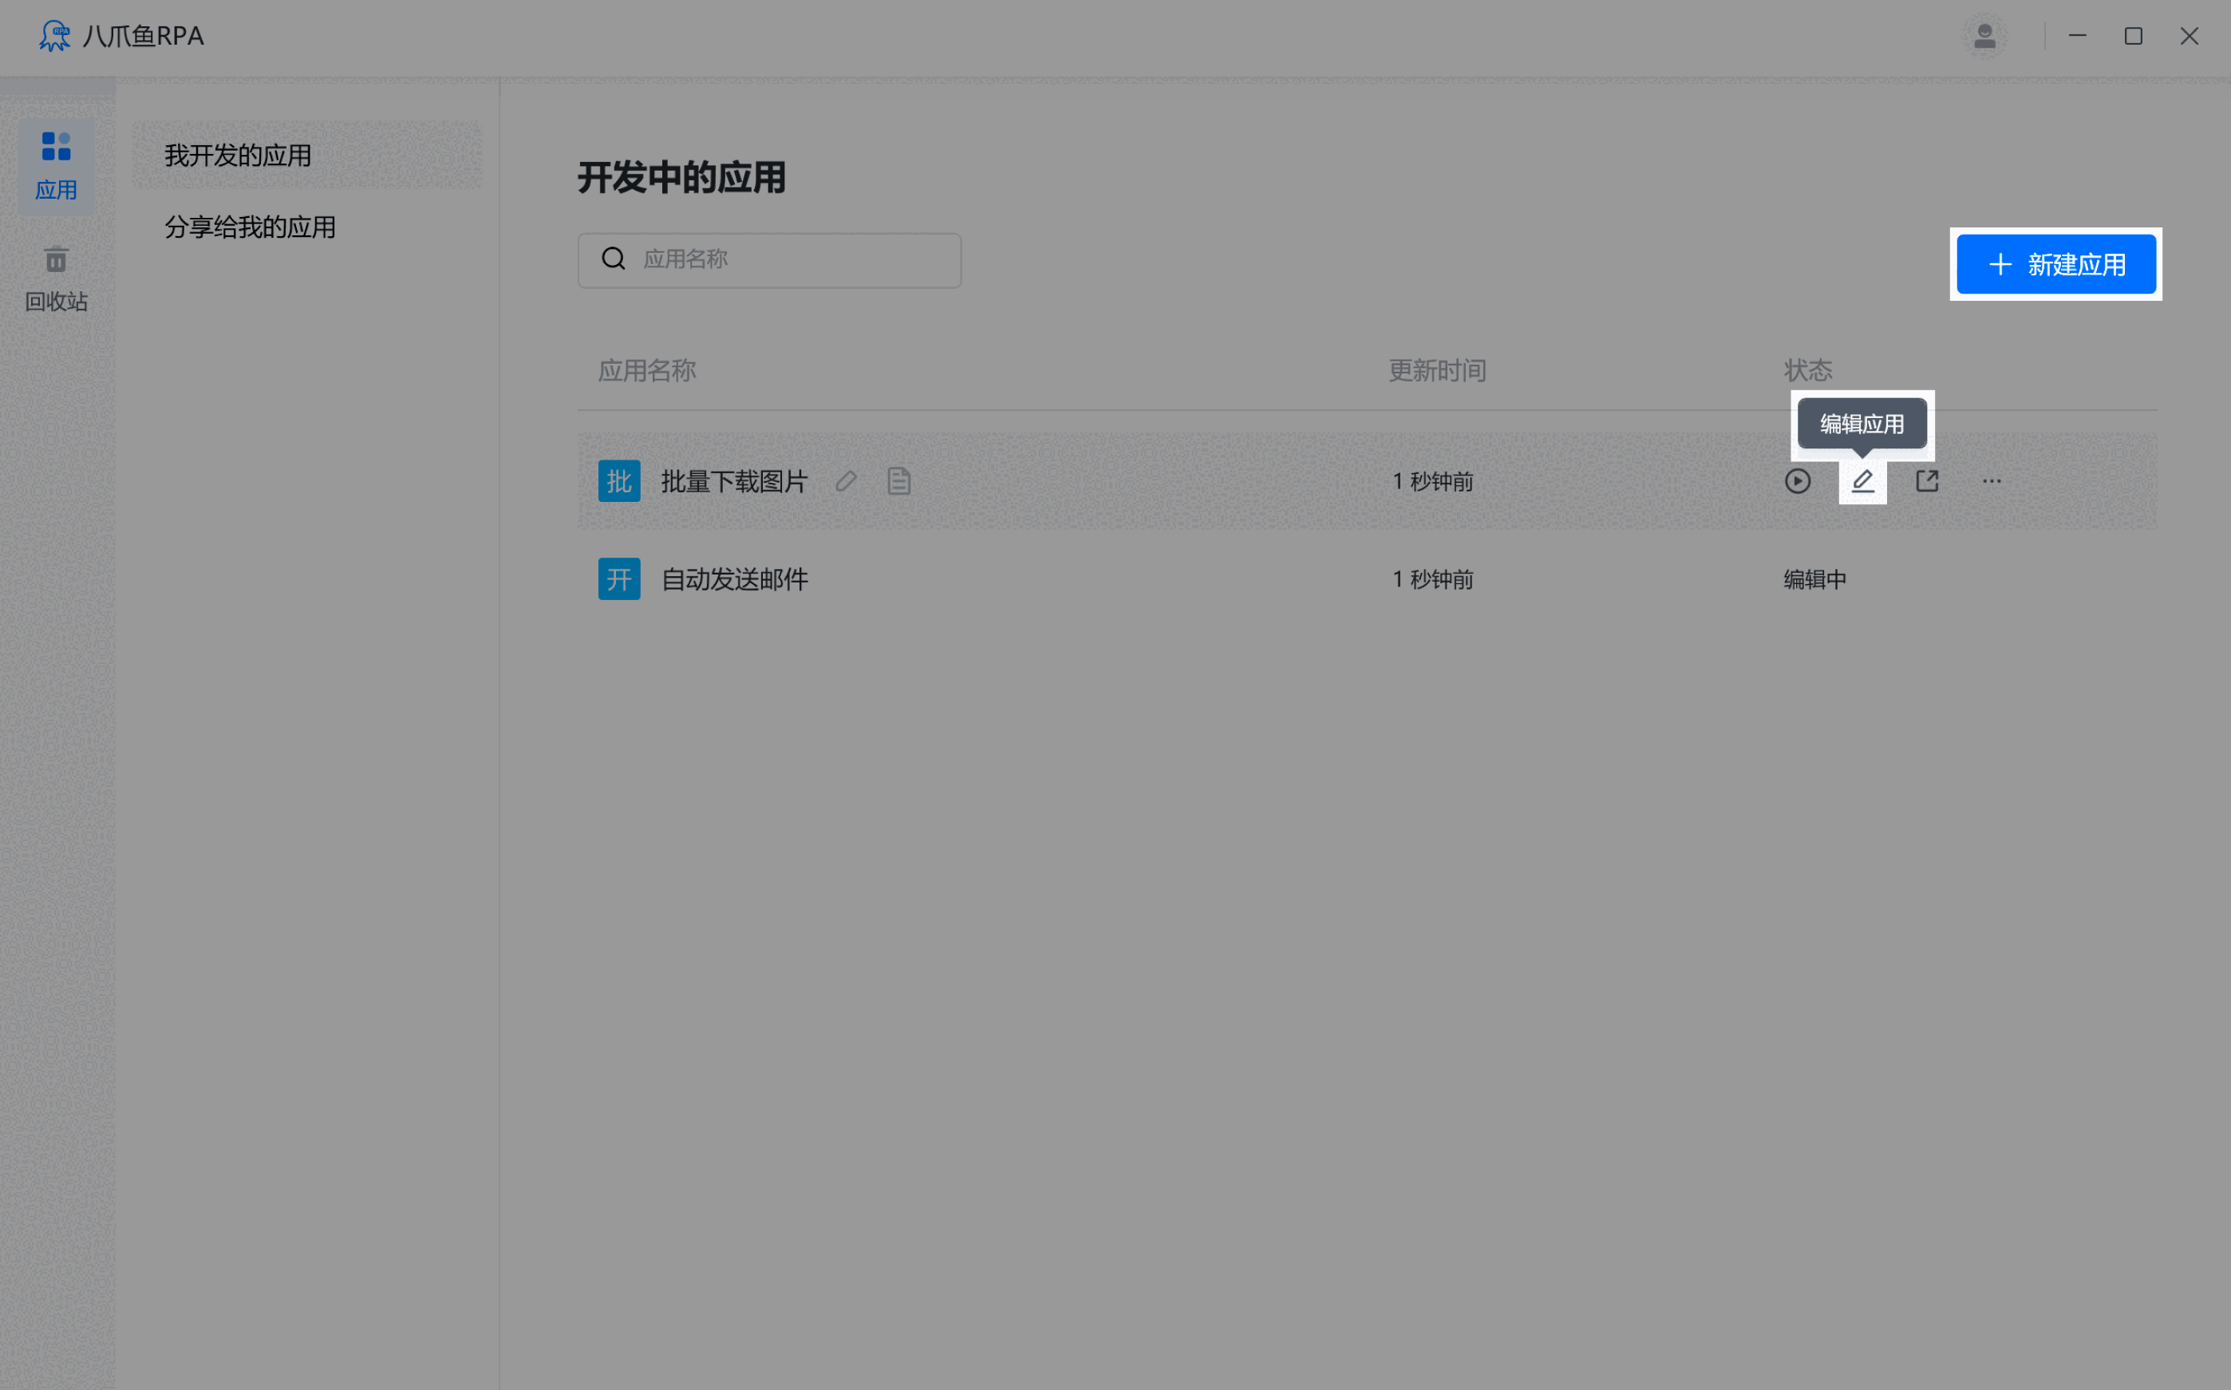Click the 新建应用 button
2231x1390 pixels.
tap(2055, 265)
